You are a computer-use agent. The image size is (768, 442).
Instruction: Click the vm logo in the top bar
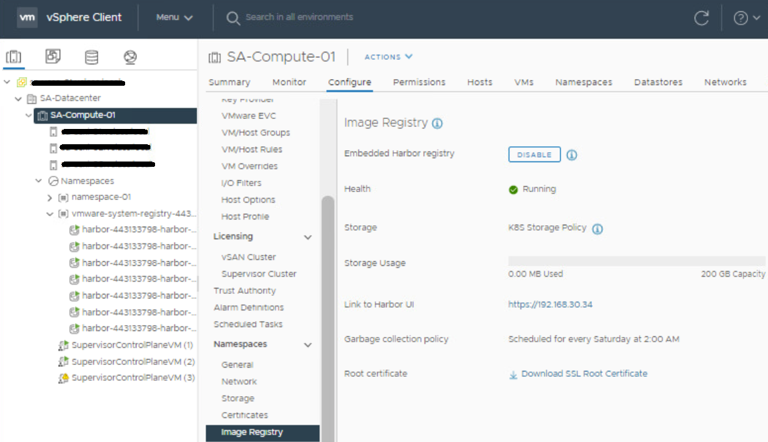(x=27, y=17)
